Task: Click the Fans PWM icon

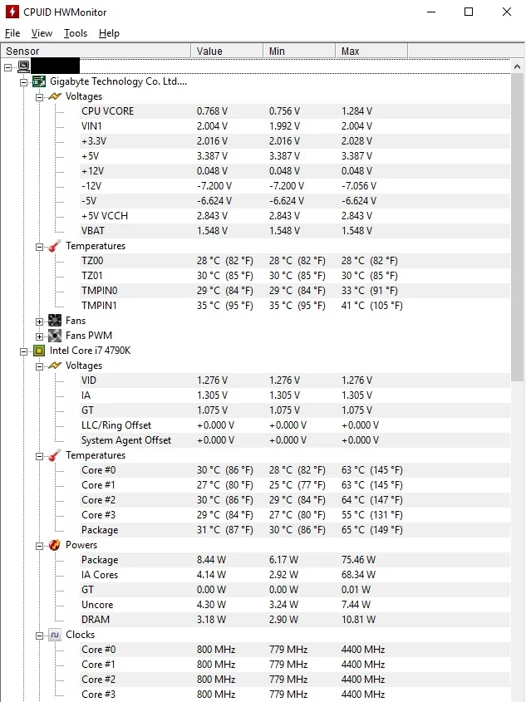Action: tap(55, 336)
